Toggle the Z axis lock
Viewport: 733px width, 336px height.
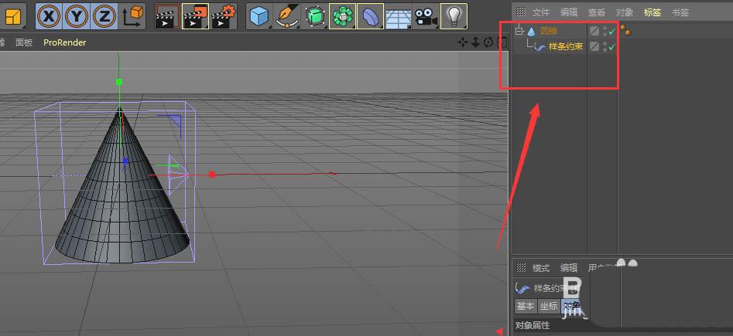coord(104,16)
